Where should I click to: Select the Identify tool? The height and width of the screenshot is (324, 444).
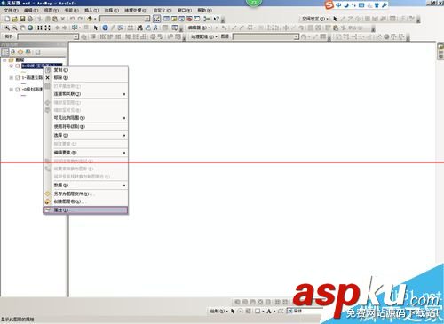pyautogui.click(x=105, y=28)
